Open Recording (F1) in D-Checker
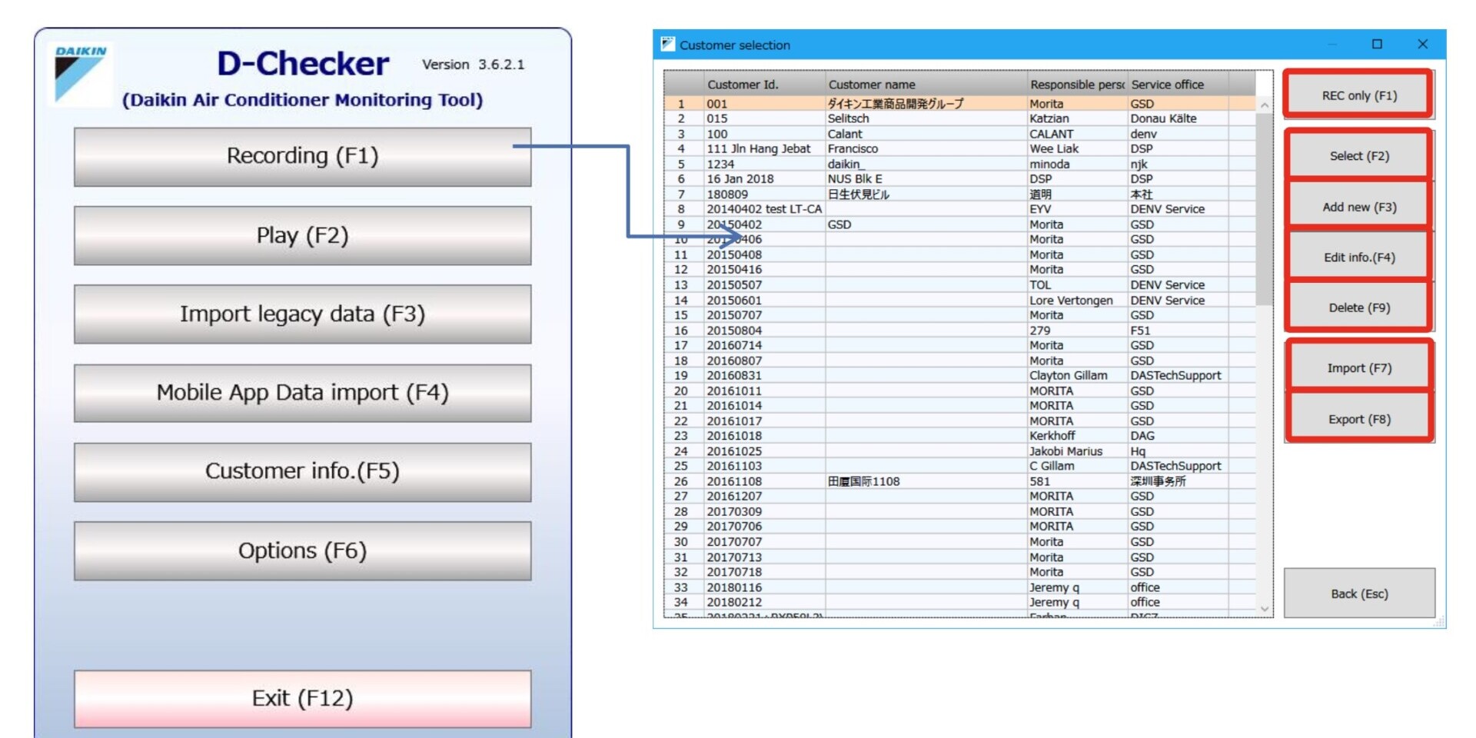 pos(302,157)
